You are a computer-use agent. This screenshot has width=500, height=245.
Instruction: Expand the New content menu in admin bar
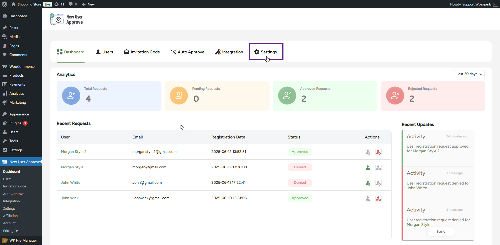(88, 4)
